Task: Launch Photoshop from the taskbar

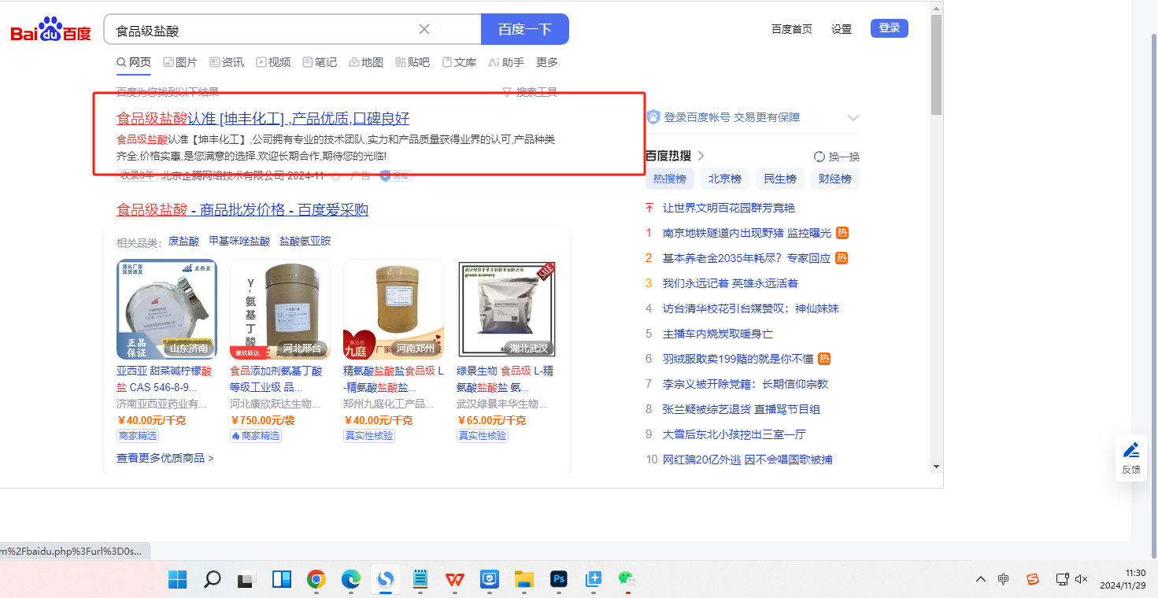Action: coord(559,580)
